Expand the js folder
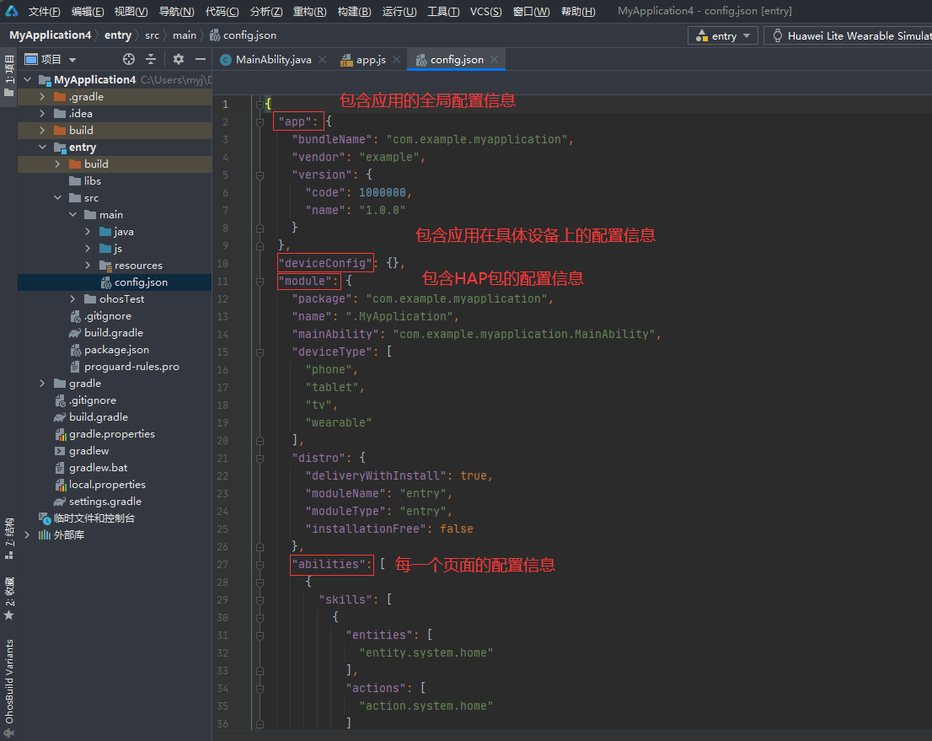The width and height of the screenshot is (932, 741). pos(88,248)
